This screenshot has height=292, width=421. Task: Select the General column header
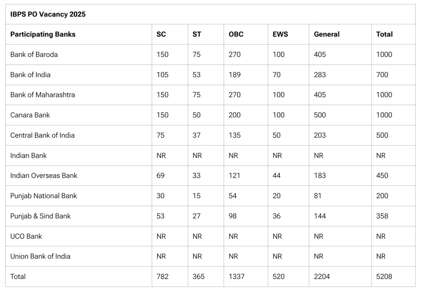(x=326, y=34)
